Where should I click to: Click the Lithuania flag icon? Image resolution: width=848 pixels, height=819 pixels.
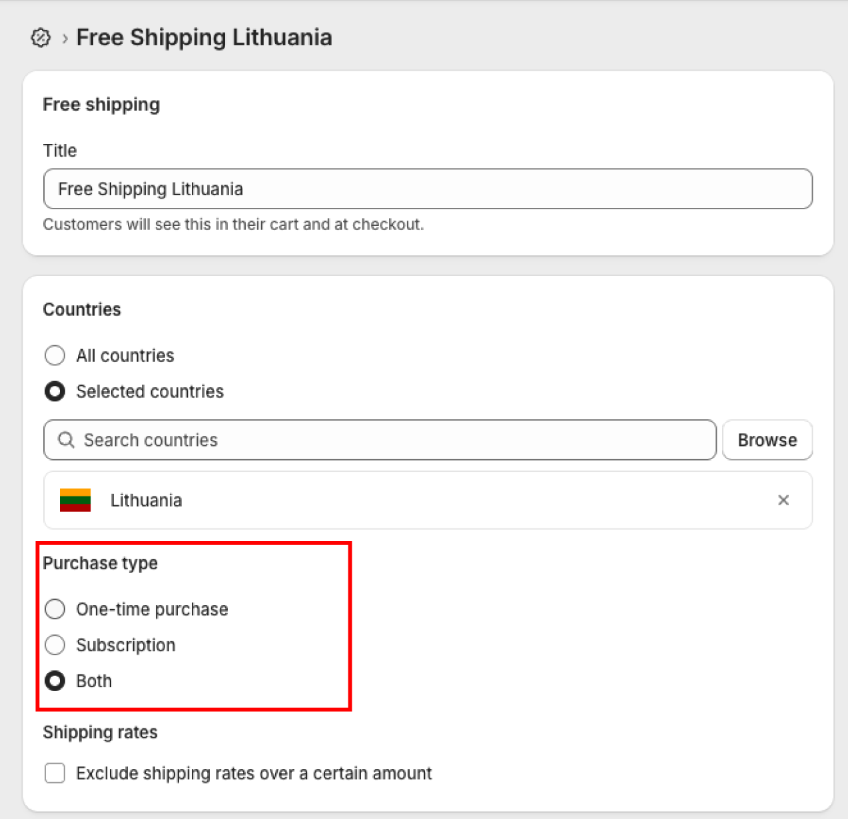(75, 500)
